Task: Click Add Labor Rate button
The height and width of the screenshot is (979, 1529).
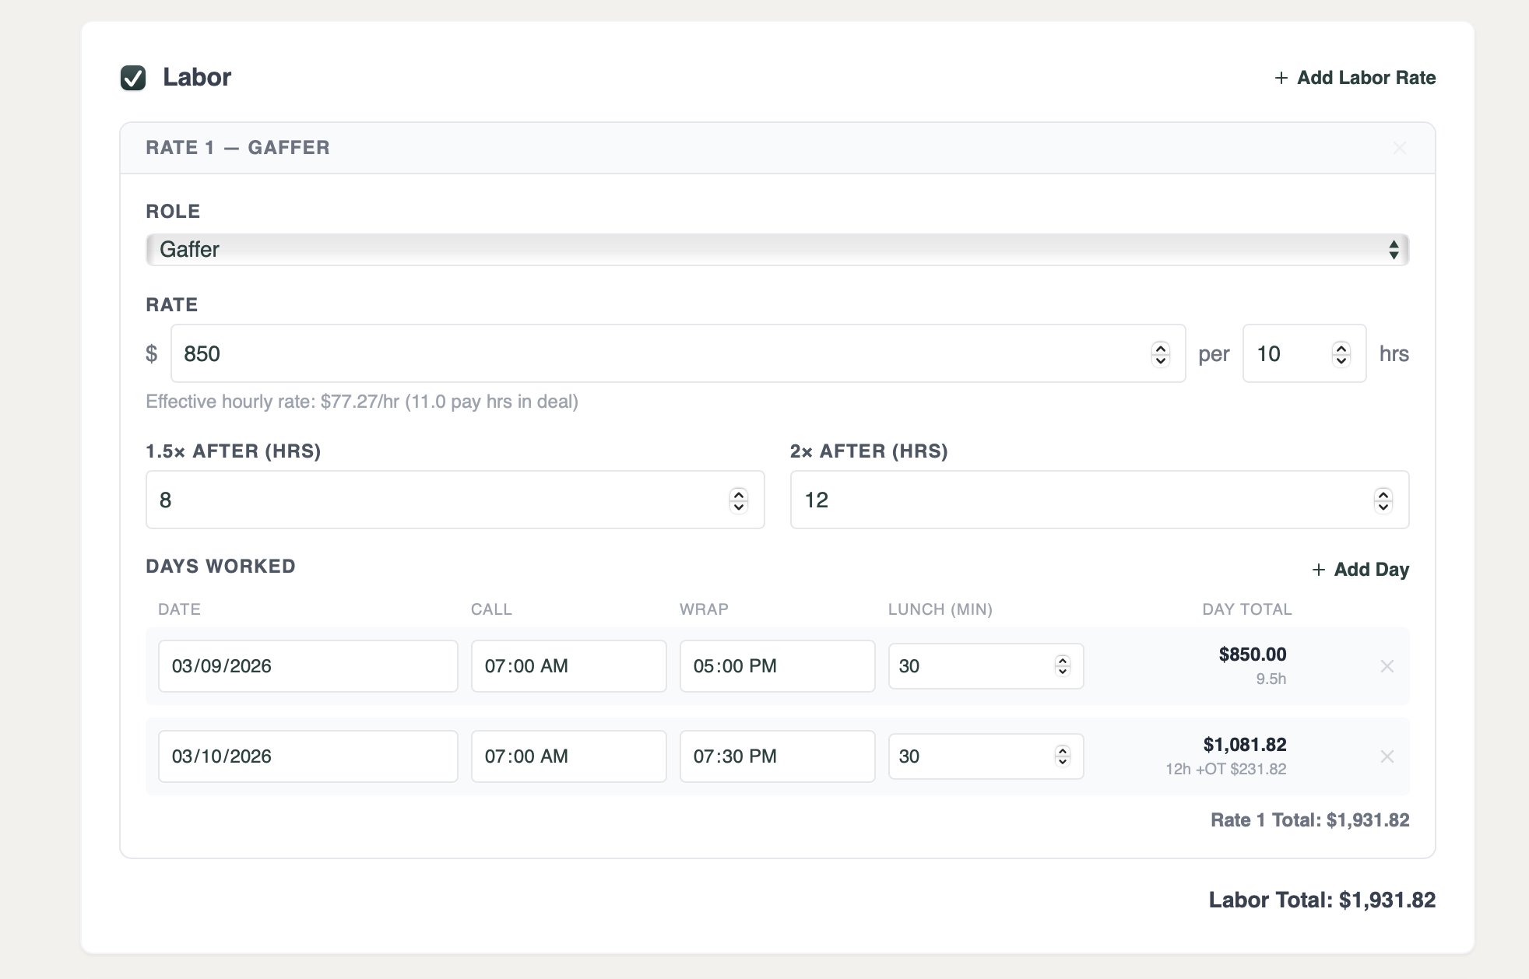Action: (x=1355, y=78)
